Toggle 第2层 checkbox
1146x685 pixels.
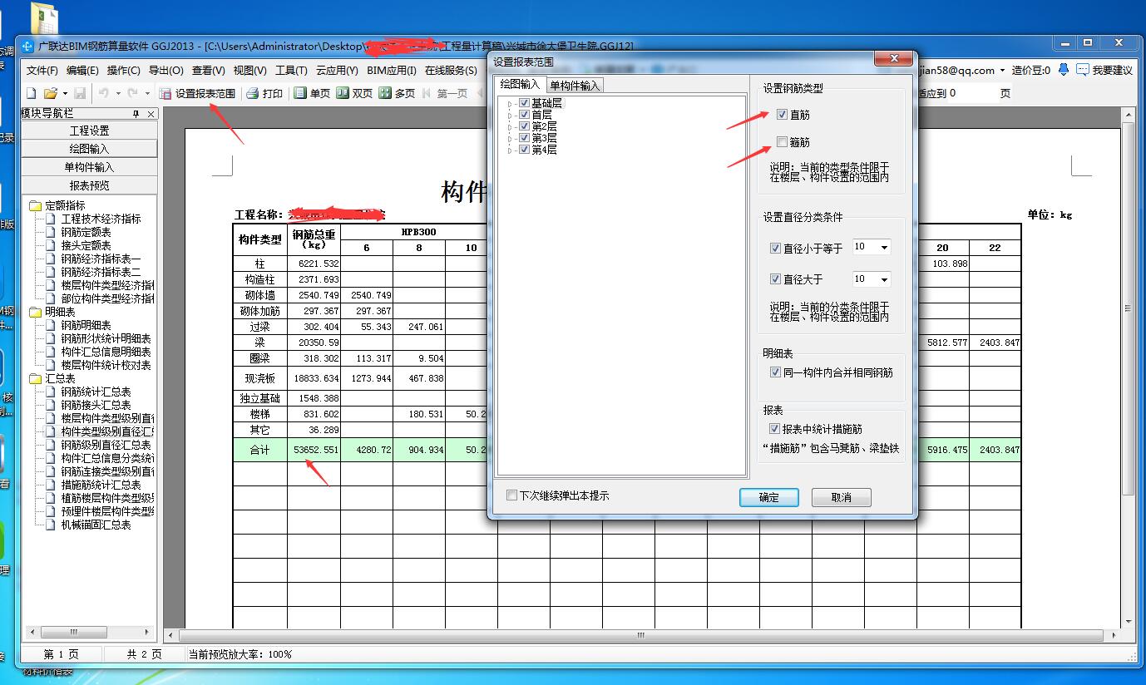click(524, 126)
